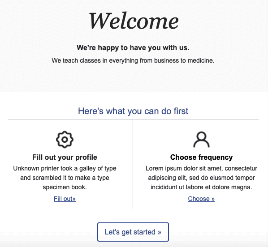
Task: Follow the 'Choose »' link
Action: (x=201, y=199)
